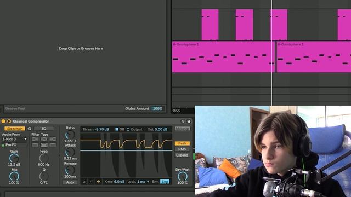
Task: Open the Pre FX tap point chooser
Action: click(x=15, y=145)
